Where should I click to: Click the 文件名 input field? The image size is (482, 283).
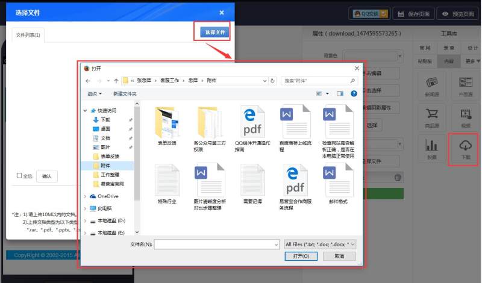217,244
